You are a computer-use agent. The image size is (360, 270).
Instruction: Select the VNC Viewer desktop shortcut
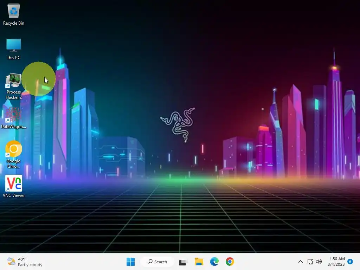tap(14, 186)
